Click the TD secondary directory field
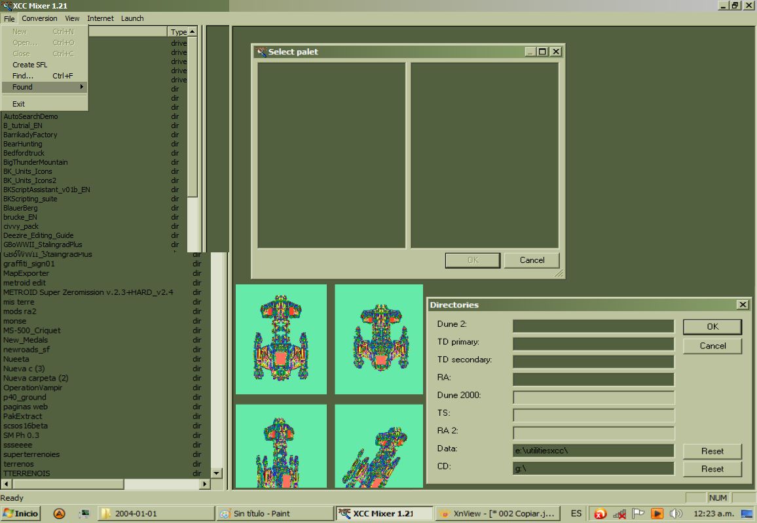 593,362
